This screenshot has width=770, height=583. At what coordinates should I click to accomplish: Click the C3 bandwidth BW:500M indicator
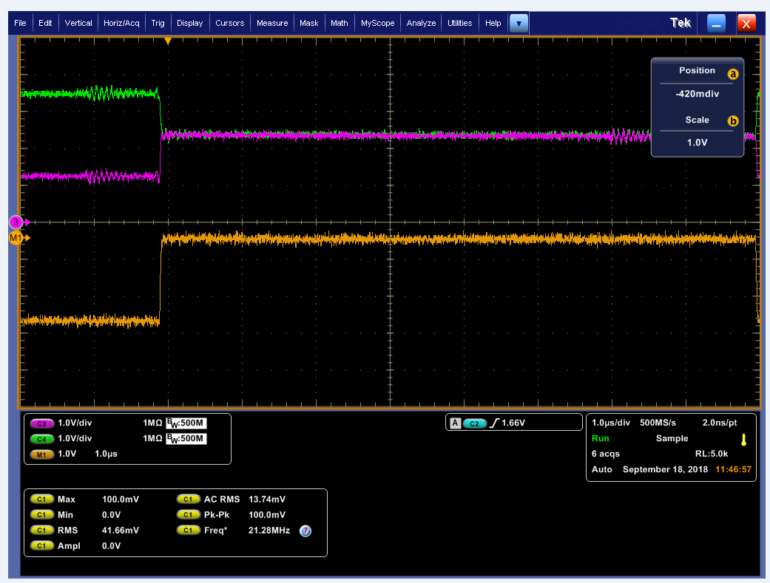coord(186,423)
